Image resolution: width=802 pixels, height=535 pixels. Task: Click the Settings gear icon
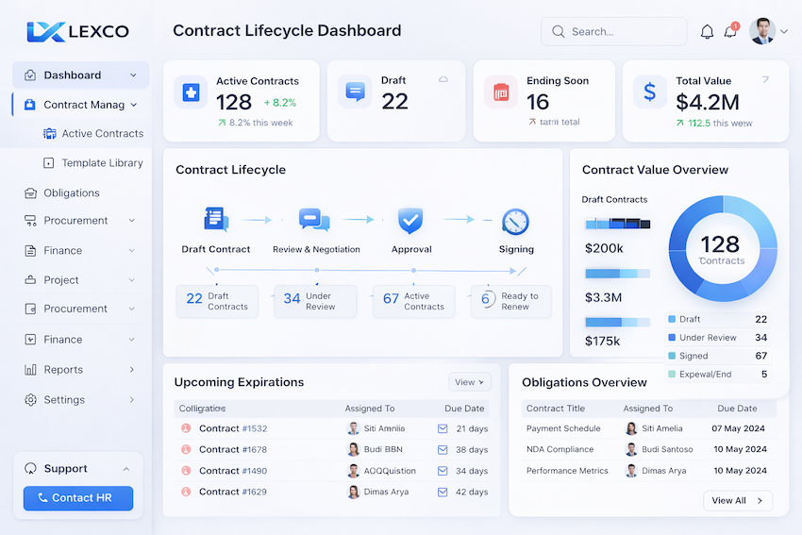pyautogui.click(x=31, y=400)
